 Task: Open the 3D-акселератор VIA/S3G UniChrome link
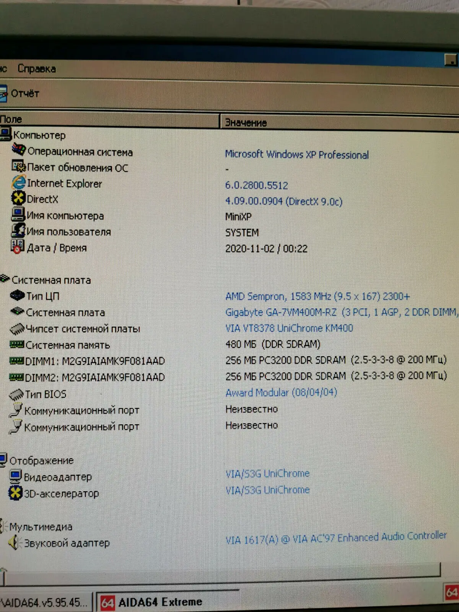(267, 490)
